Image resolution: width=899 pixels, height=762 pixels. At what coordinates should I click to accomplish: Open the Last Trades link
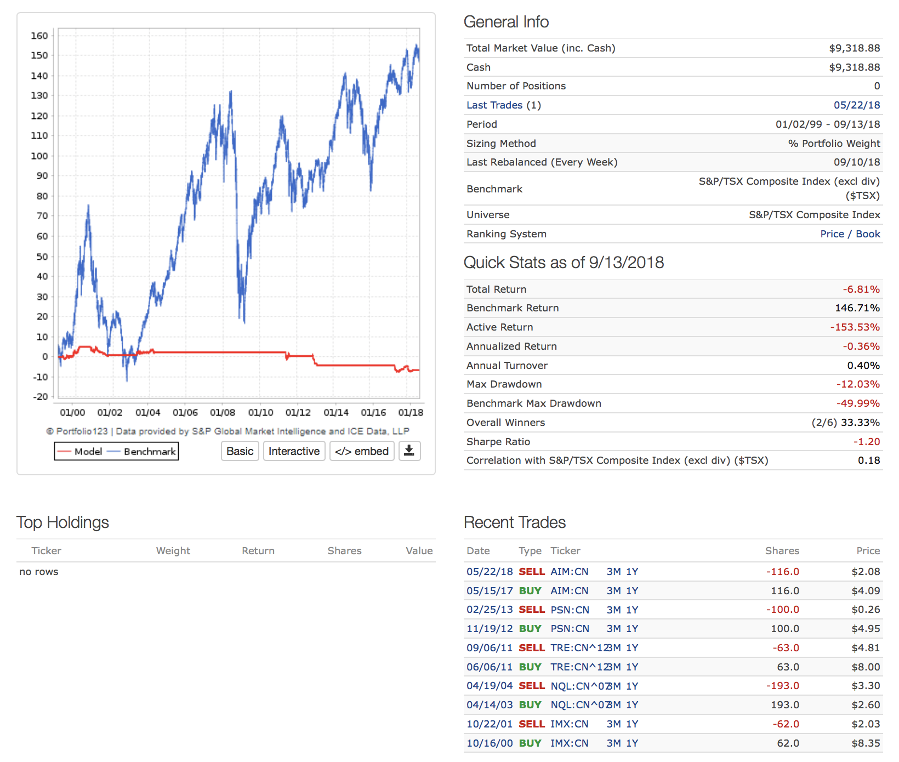coord(494,105)
